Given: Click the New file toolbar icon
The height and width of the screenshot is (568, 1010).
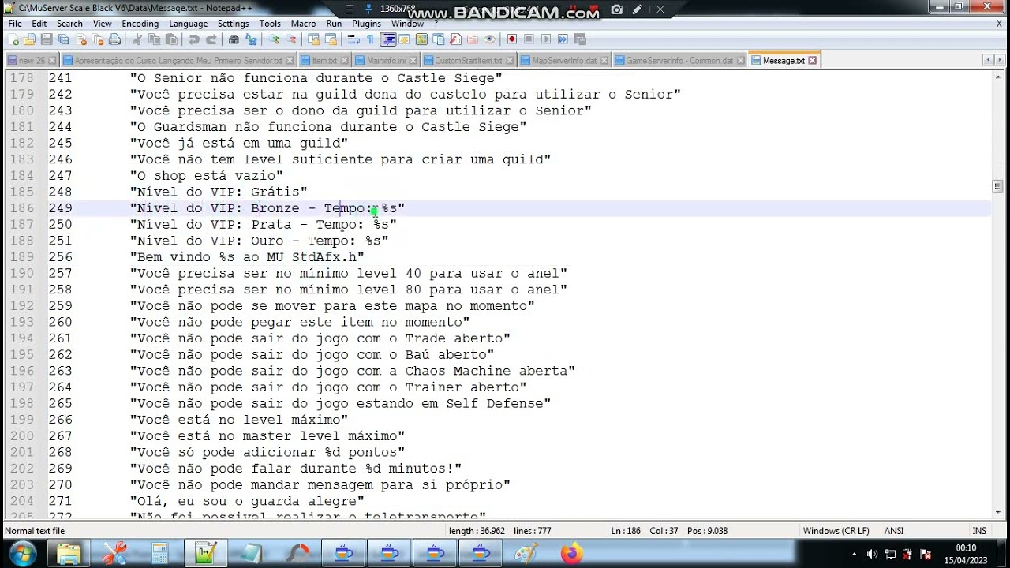Looking at the screenshot, I should coord(13,39).
